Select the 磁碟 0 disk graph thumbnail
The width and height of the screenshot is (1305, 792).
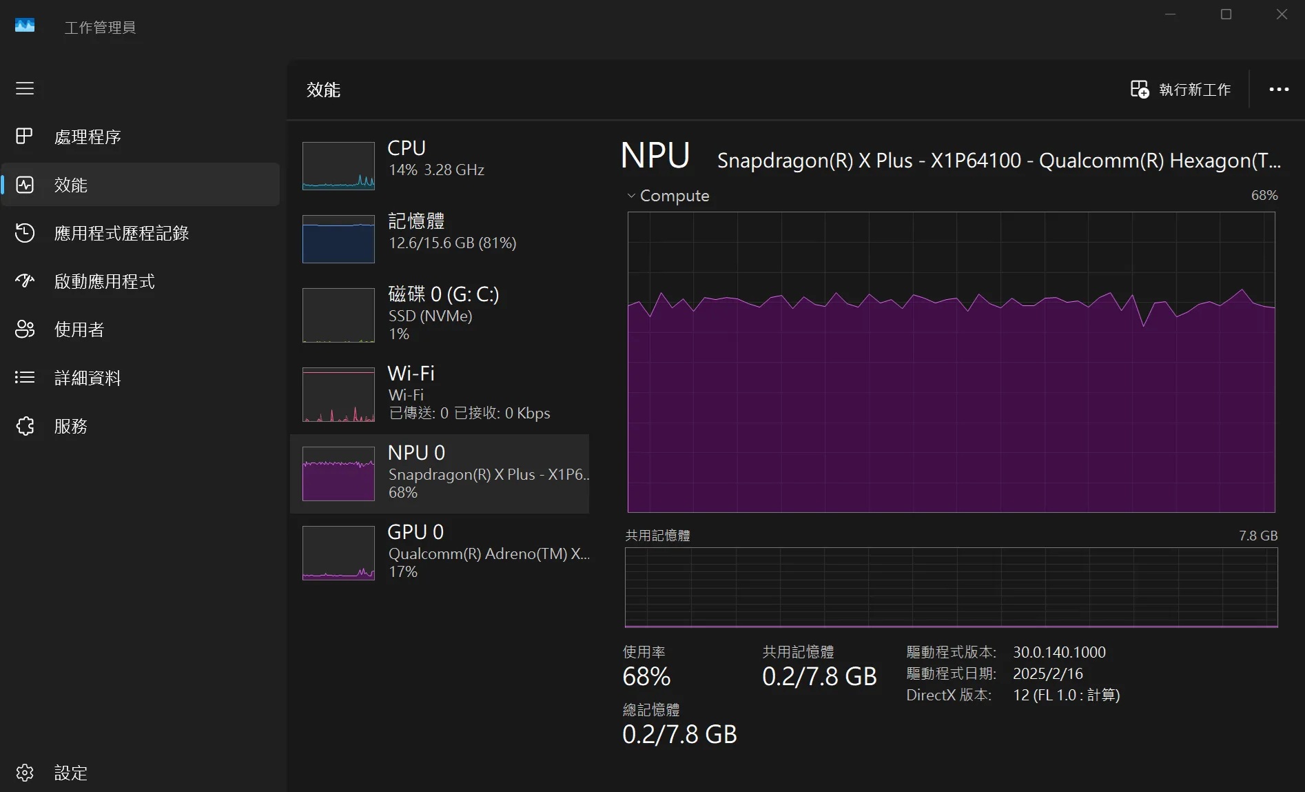[x=338, y=315]
